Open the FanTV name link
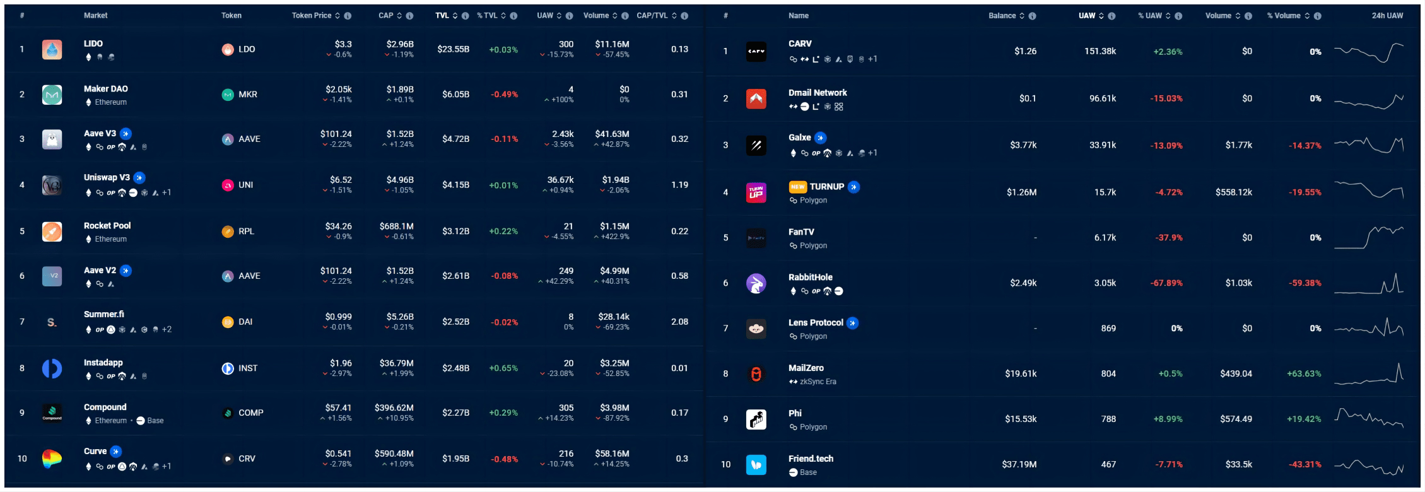This screenshot has height=492, width=1425. (x=801, y=232)
